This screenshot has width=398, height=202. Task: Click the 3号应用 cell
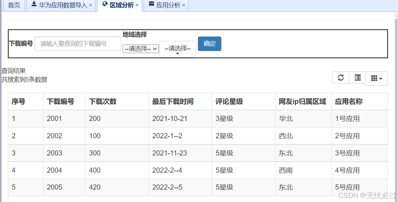tap(359, 153)
